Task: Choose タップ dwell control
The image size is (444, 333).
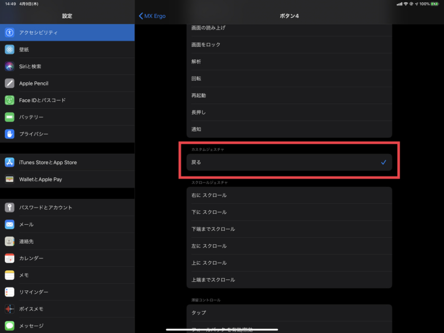Action: point(289,312)
